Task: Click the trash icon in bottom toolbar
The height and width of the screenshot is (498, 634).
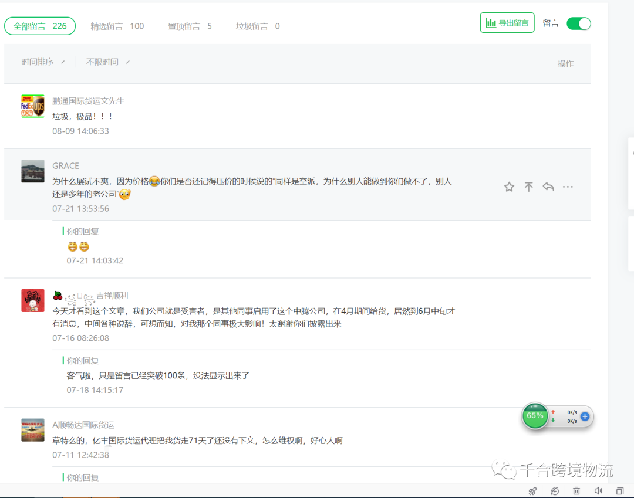Action: 576,490
